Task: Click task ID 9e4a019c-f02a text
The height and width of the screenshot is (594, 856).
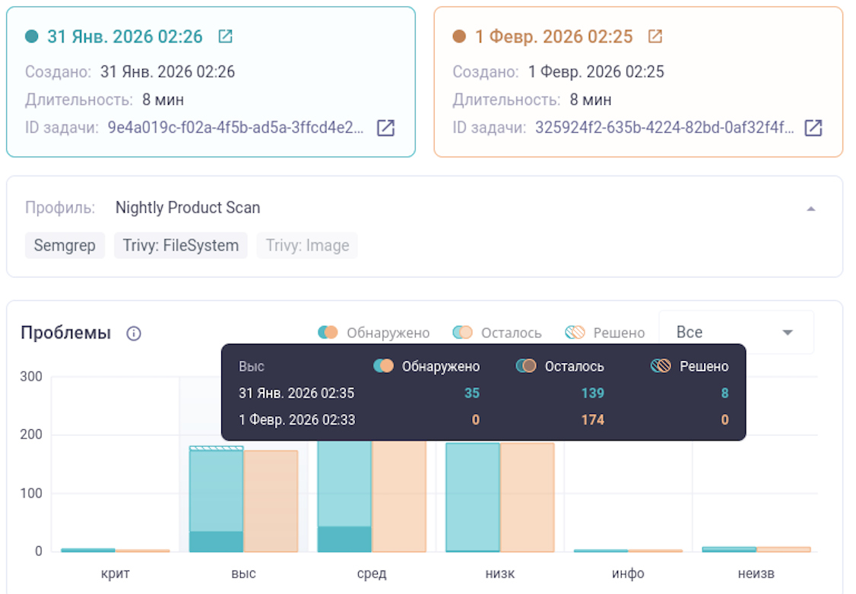Action: point(236,128)
